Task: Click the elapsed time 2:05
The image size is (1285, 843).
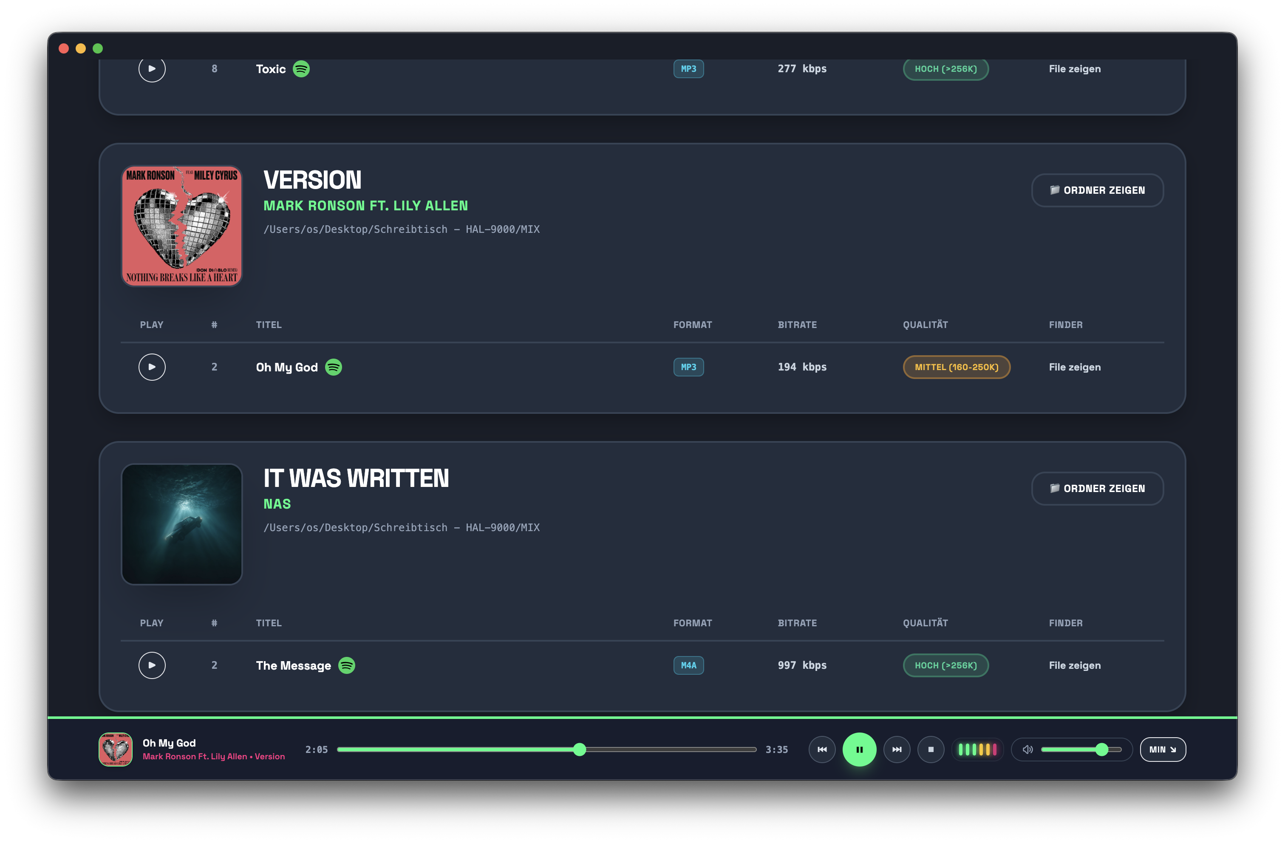Action: pyautogui.click(x=317, y=750)
